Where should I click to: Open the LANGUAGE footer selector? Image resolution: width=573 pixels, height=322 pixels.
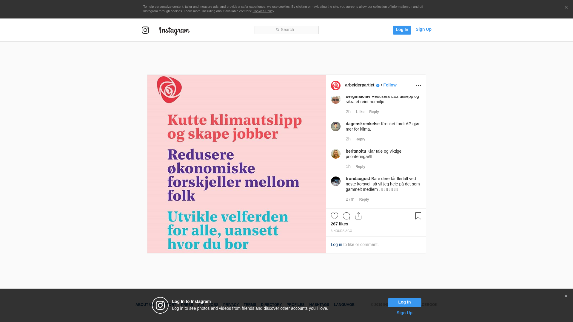[x=344, y=305]
